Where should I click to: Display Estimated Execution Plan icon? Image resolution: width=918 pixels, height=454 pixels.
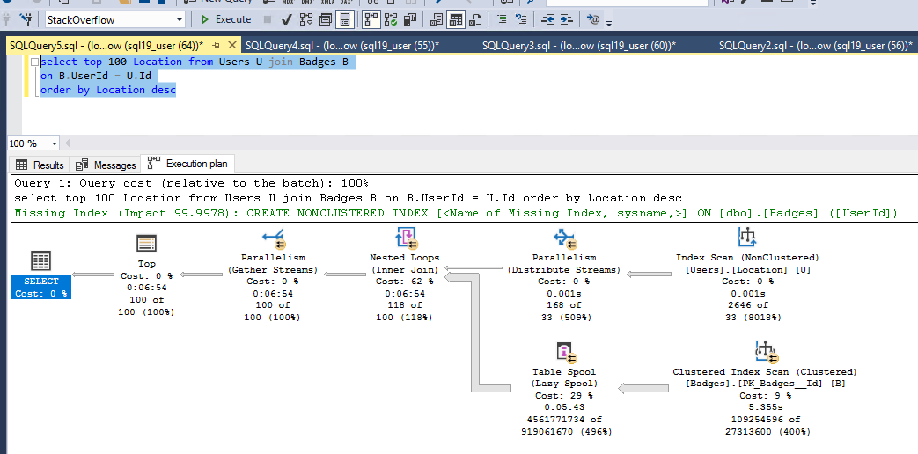click(305, 20)
